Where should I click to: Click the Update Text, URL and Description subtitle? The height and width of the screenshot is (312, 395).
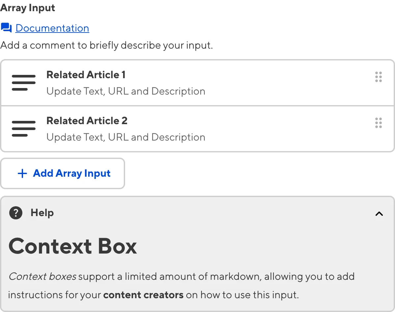(x=126, y=91)
